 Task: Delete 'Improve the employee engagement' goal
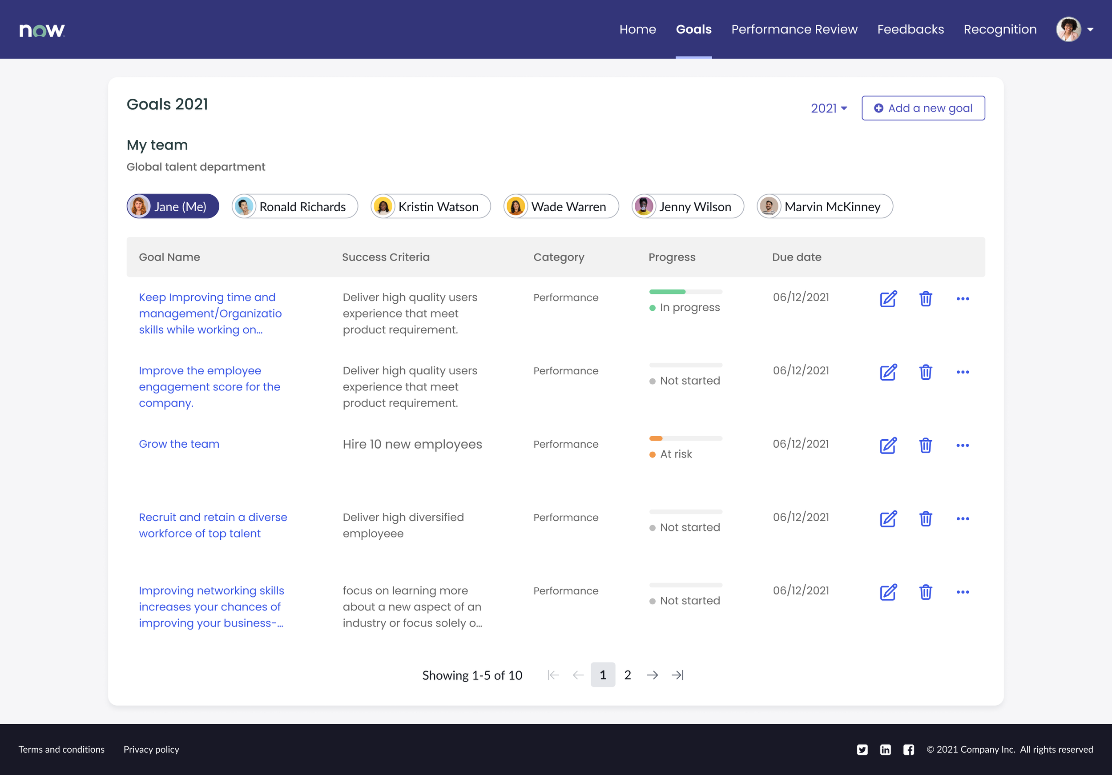point(925,372)
